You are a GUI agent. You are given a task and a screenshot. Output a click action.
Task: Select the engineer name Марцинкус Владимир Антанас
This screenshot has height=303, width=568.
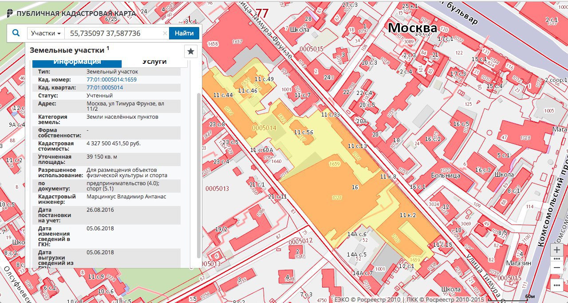click(126, 197)
